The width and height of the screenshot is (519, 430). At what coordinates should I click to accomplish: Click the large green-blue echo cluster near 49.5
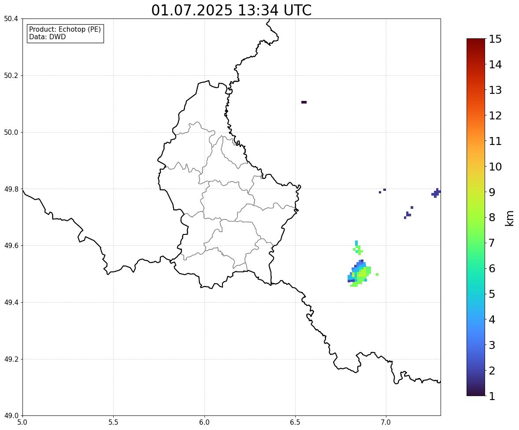[360, 274]
